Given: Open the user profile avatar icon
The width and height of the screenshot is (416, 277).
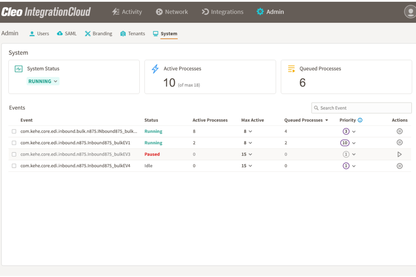Looking at the screenshot, I should point(410,12).
